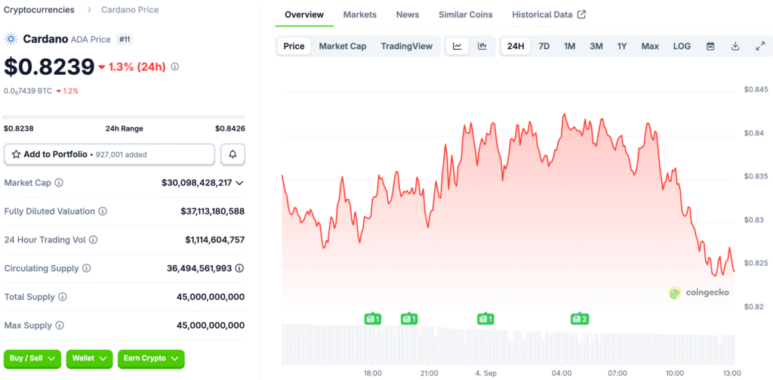The width and height of the screenshot is (773, 380).
Task: Open the Cryptocurrencies breadcrumb link
Action: click(x=39, y=10)
